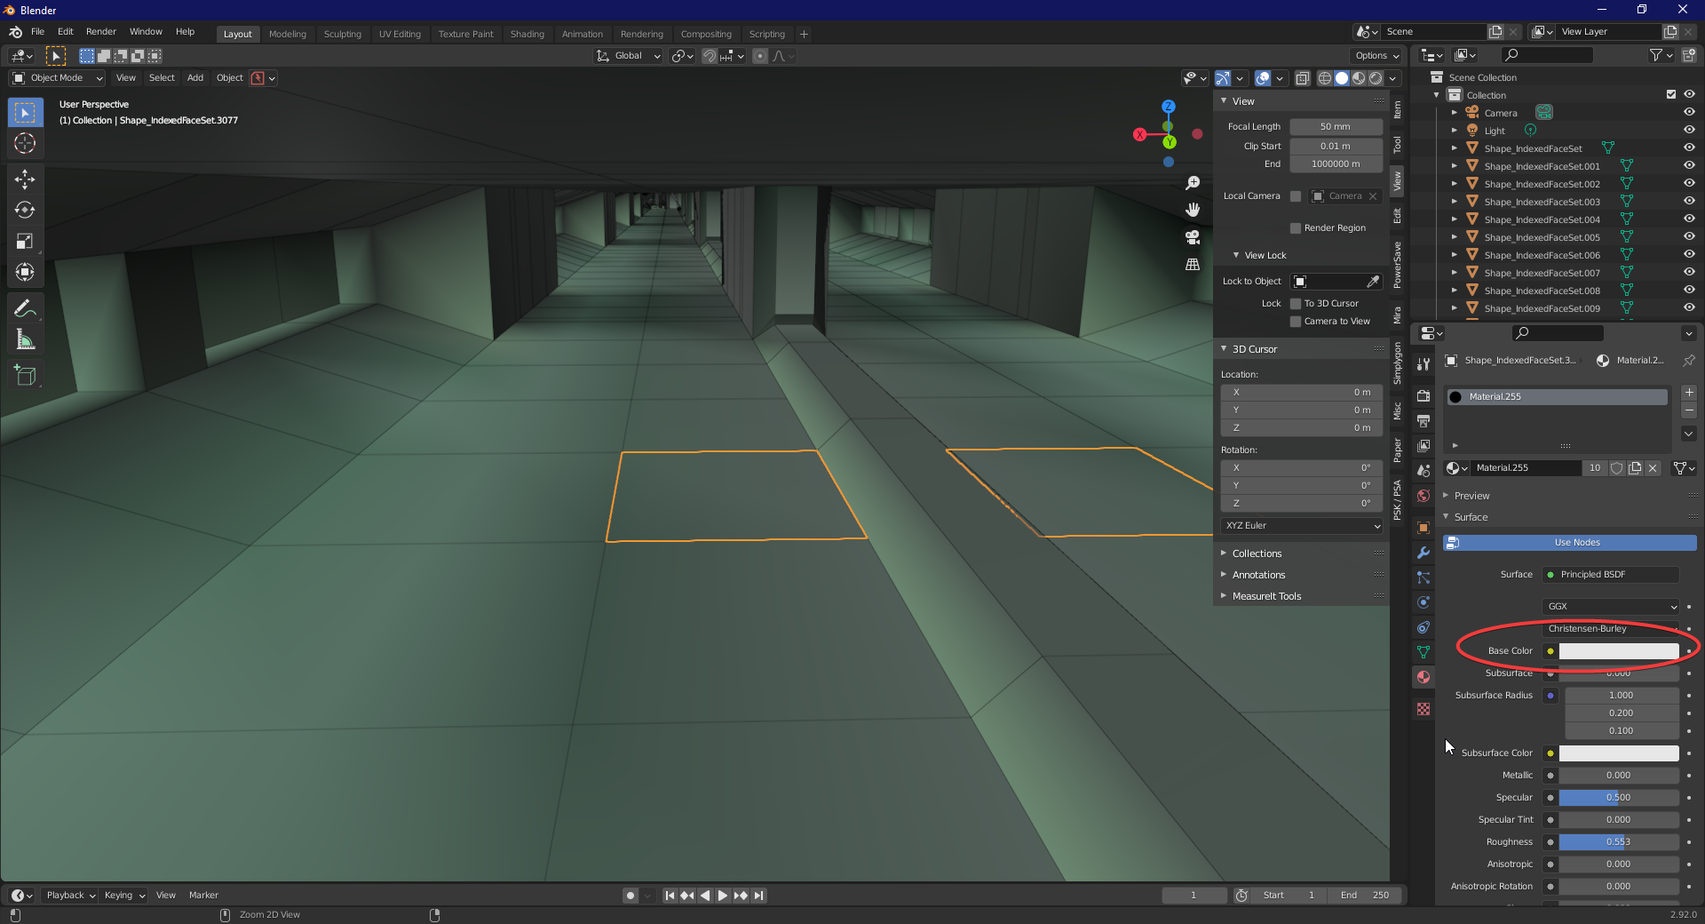The image size is (1705, 924).
Task: Expand the Annotations panel
Action: [x=1258, y=575]
